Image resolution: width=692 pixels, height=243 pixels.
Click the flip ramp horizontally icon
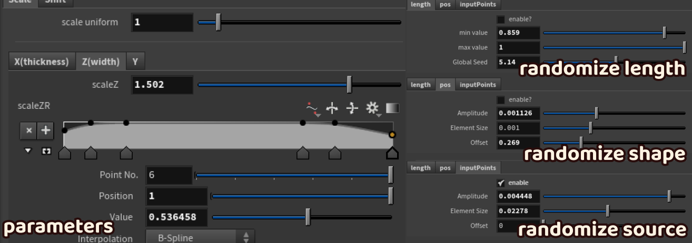pos(332,108)
